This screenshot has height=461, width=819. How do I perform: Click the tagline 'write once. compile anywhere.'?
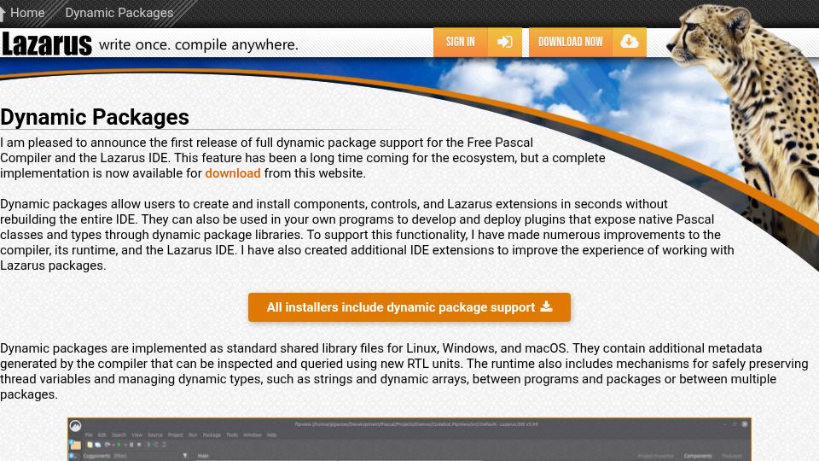tap(199, 44)
